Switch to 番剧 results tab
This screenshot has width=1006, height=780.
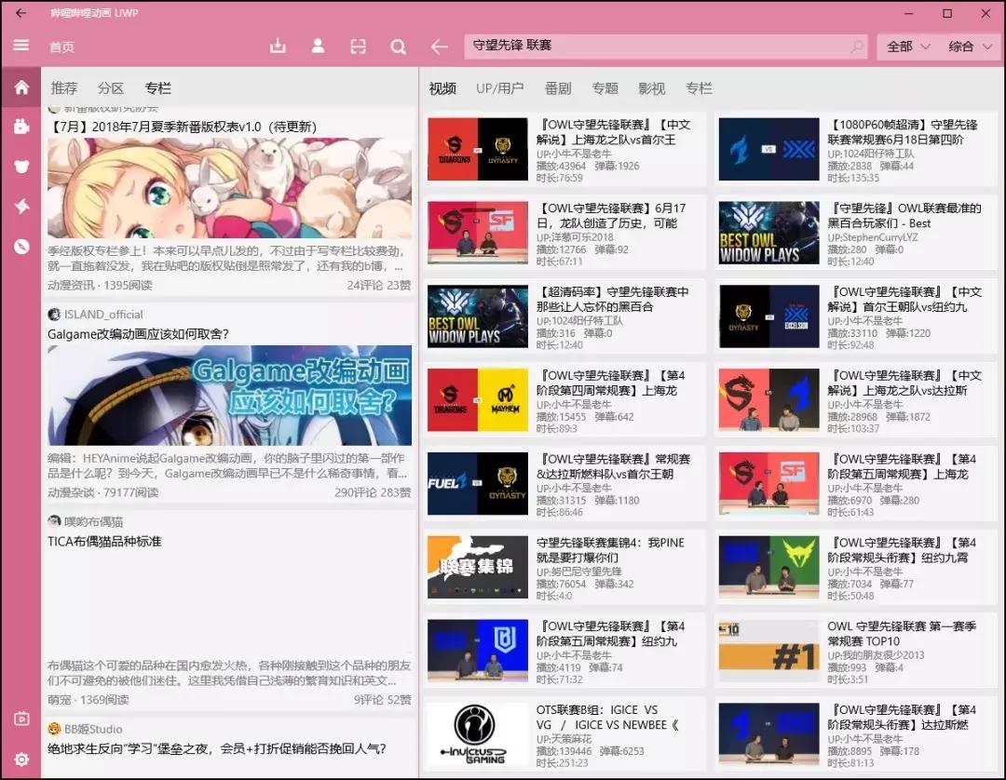point(558,88)
